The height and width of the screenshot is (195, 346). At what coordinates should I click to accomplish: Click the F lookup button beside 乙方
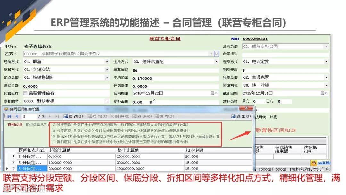point(217,54)
